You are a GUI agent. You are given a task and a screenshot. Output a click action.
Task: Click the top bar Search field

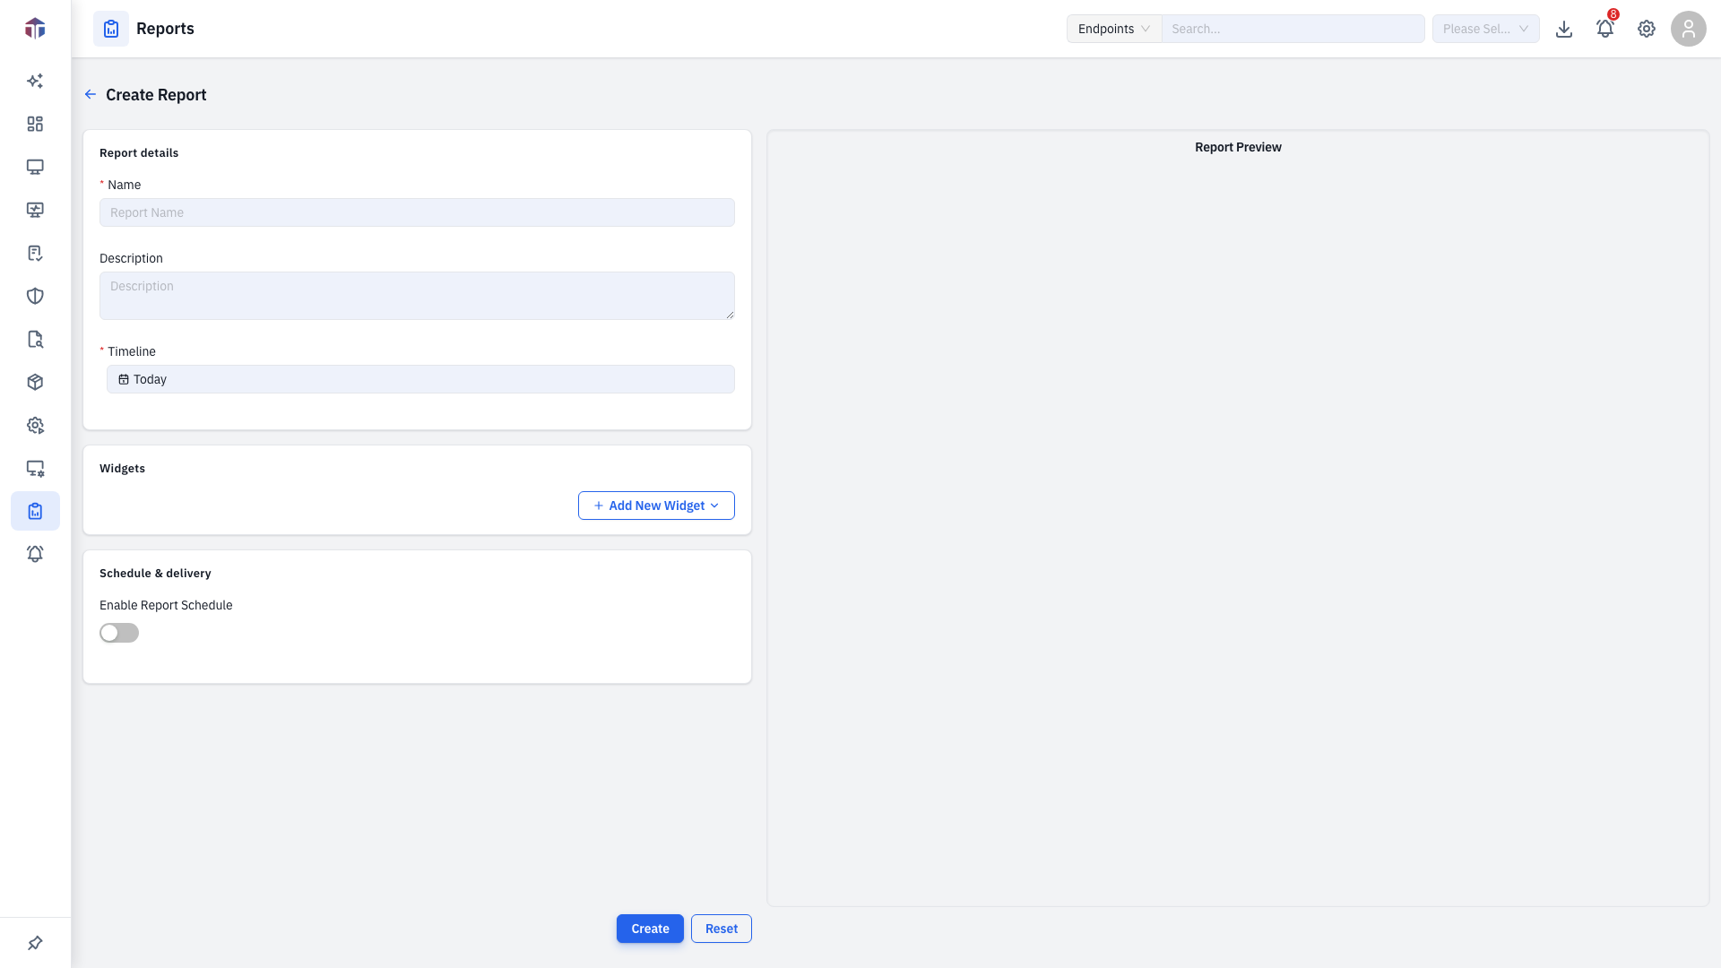pos(1293,29)
